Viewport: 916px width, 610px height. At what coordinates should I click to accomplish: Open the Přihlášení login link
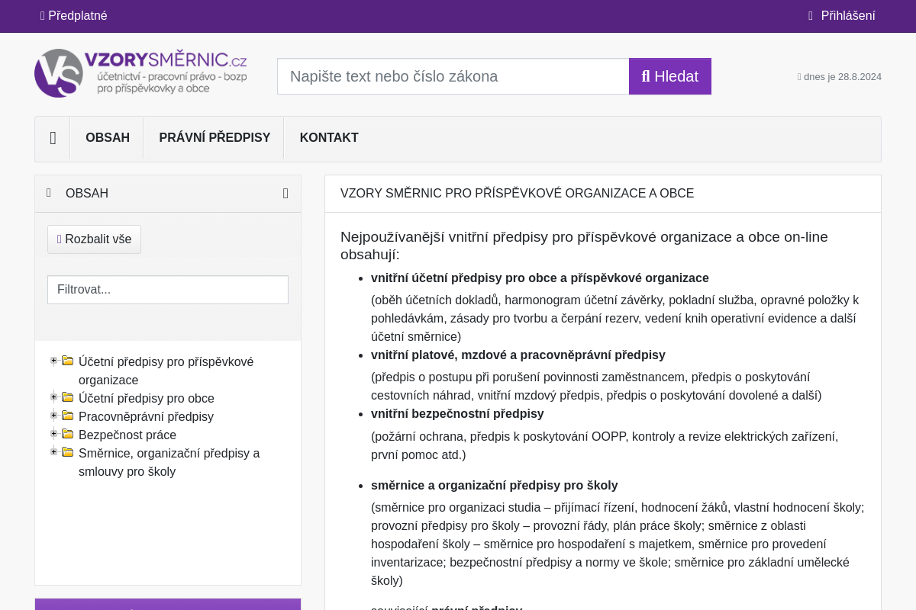pos(842,16)
